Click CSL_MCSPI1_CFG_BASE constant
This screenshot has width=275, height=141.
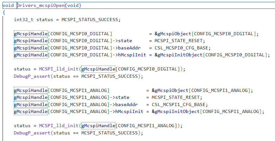(x=178, y=104)
